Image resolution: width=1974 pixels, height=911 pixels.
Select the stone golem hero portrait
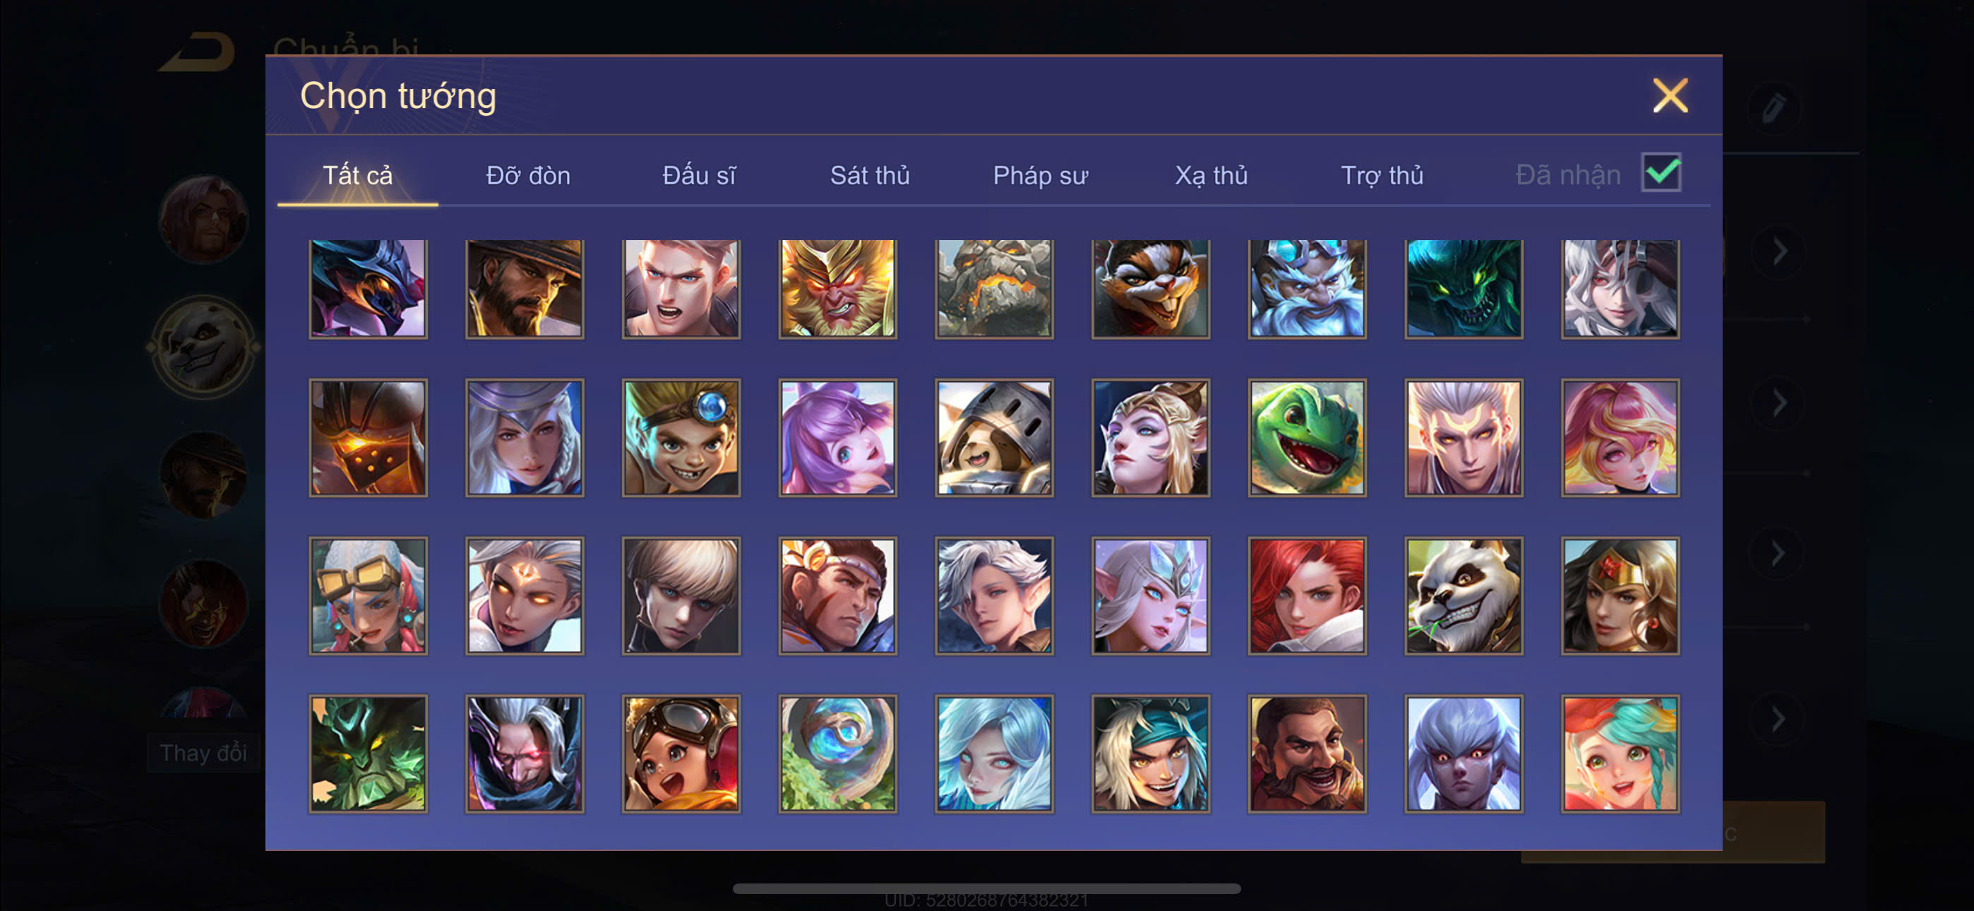994,288
